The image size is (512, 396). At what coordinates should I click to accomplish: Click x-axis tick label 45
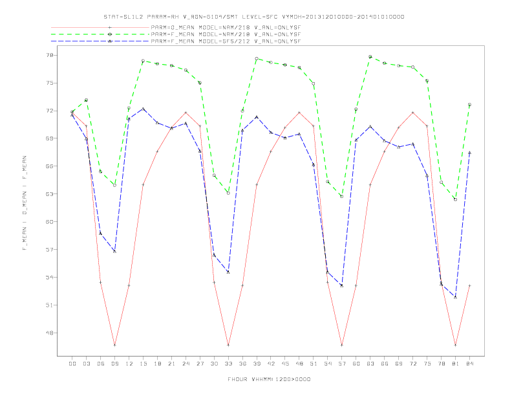point(285,364)
